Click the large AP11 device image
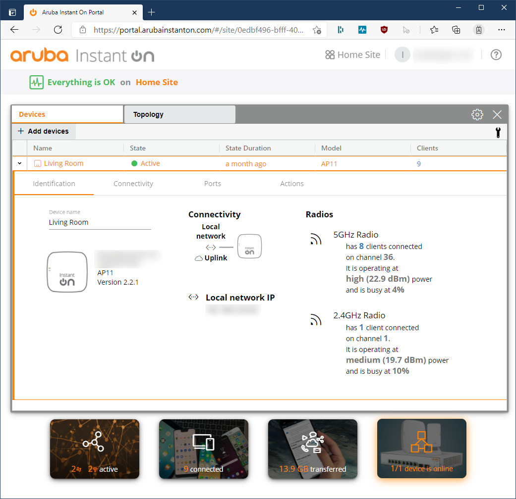This screenshot has width=516, height=499. click(67, 272)
